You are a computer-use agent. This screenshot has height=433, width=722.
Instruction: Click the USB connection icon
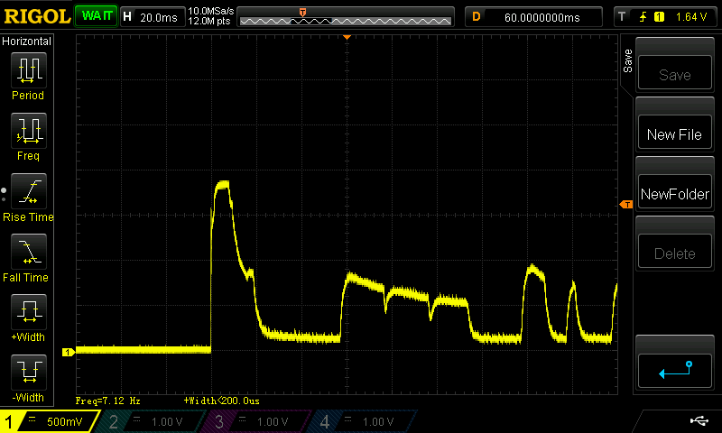pos(699,420)
